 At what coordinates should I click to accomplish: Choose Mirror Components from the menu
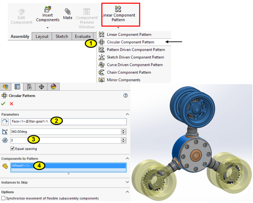(134, 80)
